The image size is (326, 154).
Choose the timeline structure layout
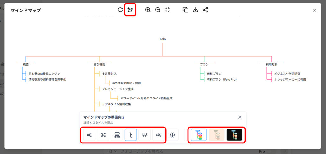pyautogui.click(x=145, y=135)
